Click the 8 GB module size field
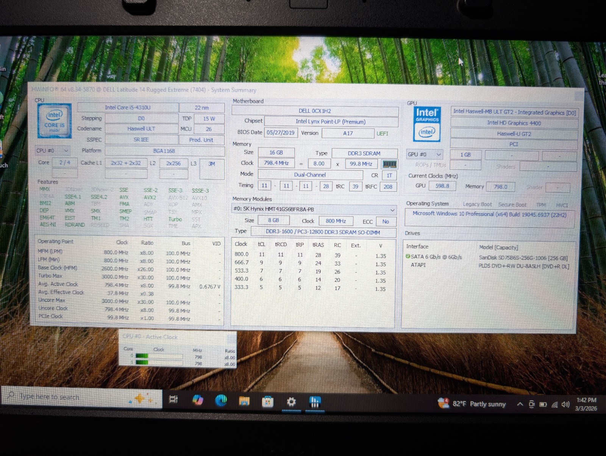This screenshot has width=606, height=456. click(273, 220)
